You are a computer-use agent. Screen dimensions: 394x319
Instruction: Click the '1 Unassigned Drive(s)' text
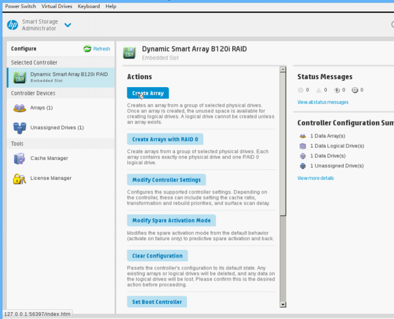[x=337, y=166]
